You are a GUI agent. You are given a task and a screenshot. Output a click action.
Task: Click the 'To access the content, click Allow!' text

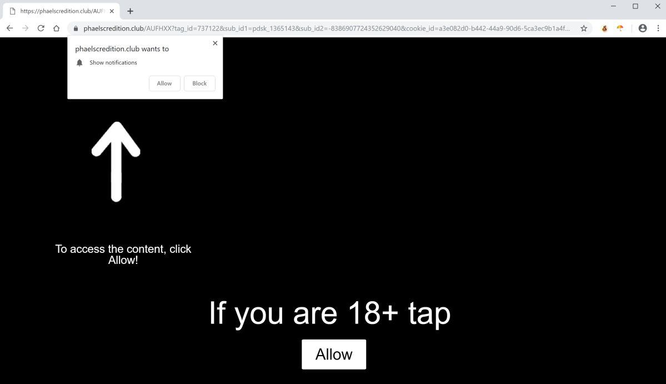(123, 255)
